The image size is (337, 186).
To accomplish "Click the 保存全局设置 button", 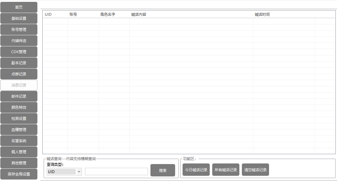I will point(19,174).
